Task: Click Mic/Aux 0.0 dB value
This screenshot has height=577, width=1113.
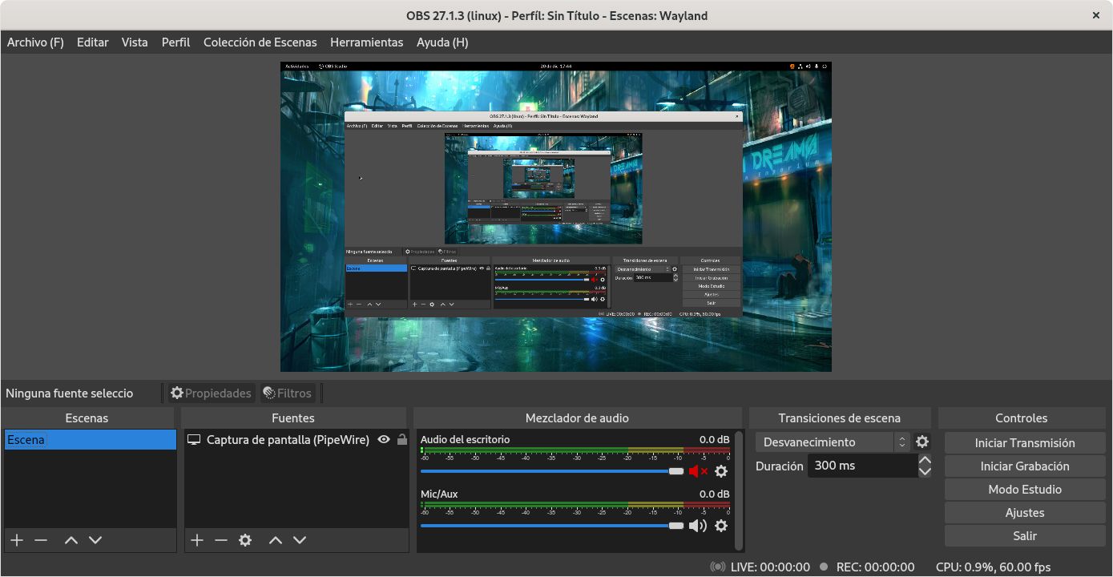Action: (x=714, y=494)
